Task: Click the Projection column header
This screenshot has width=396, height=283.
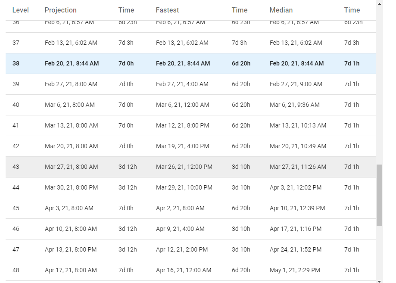Action: click(x=60, y=10)
